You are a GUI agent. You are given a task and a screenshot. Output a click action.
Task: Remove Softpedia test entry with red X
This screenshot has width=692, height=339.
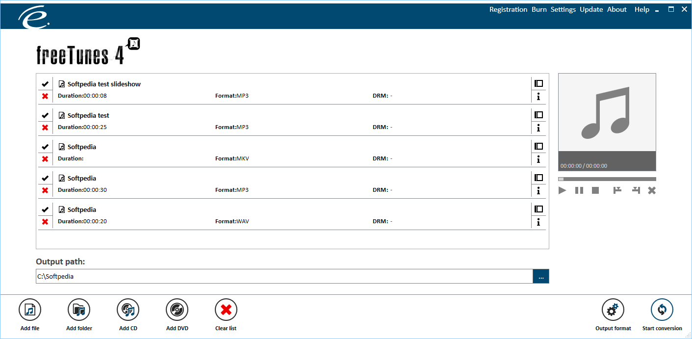point(45,128)
